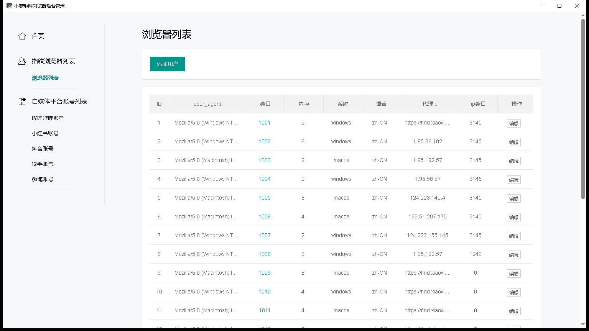This screenshot has height=331, width=589.
Task: Click the home icon beside 首页
Action: (22, 36)
